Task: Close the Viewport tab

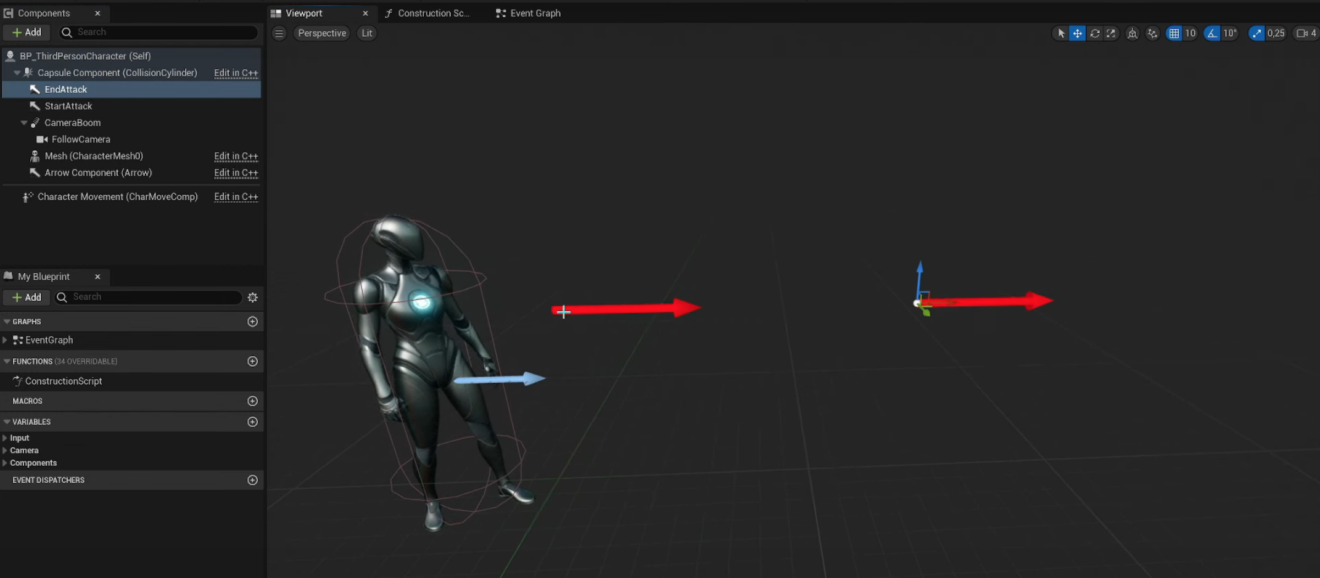Action: click(x=365, y=13)
